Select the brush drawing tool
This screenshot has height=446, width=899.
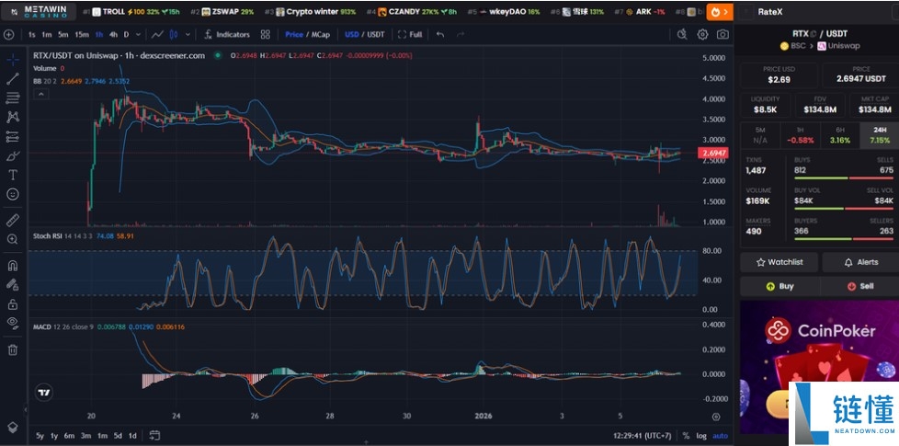13,155
